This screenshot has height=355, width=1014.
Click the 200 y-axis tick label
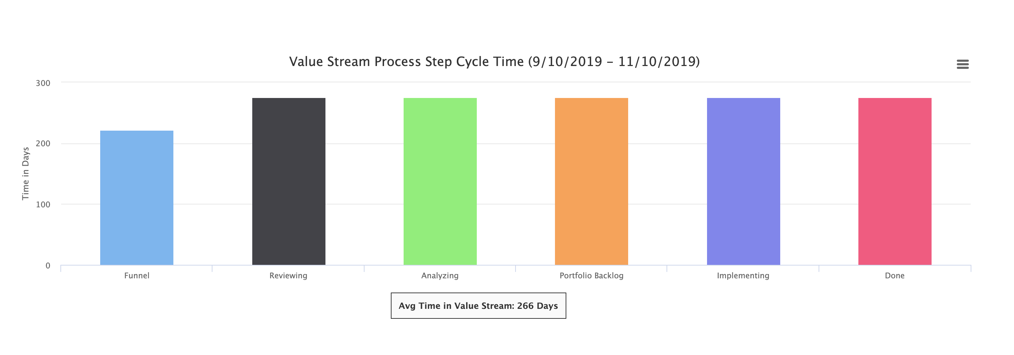[x=43, y=143]
